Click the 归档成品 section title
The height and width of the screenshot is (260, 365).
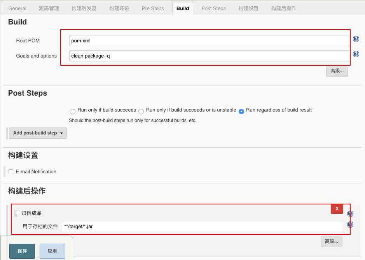[x=31, y=213]
